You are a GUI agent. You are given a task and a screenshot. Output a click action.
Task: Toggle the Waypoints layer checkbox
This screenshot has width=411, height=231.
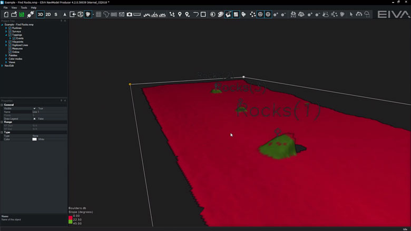click(10, 42)
